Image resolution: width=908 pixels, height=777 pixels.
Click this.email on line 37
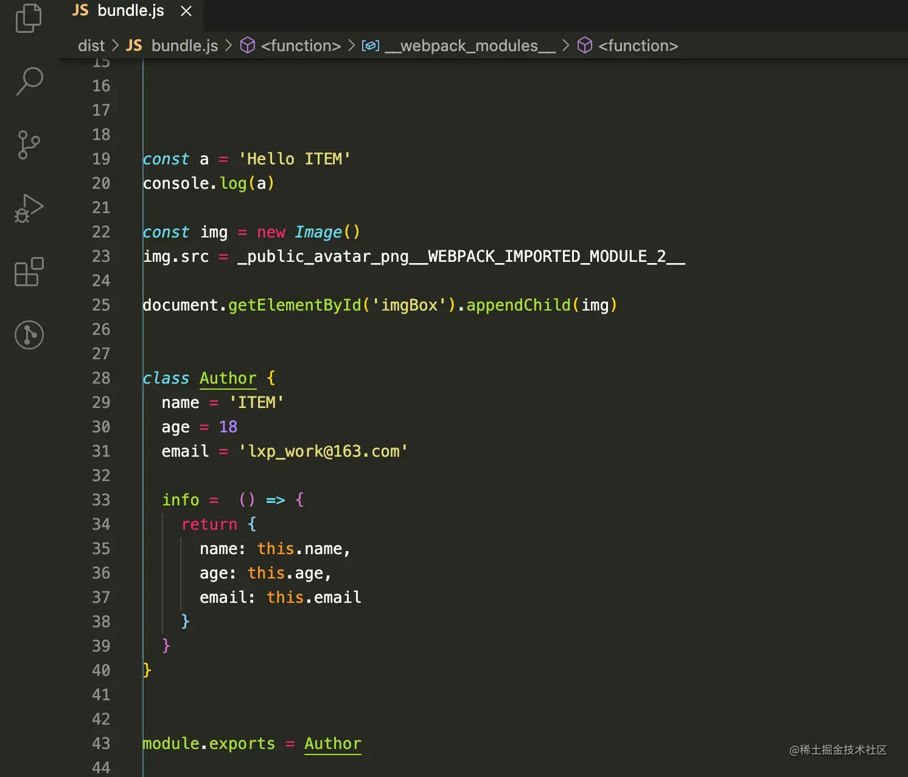pyautogui.click(x=314, y=597)
